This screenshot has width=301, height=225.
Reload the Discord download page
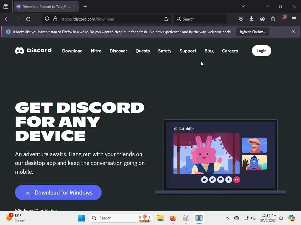click(28, 19)
